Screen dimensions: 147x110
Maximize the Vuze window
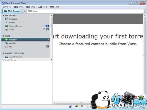pos(137,3)
